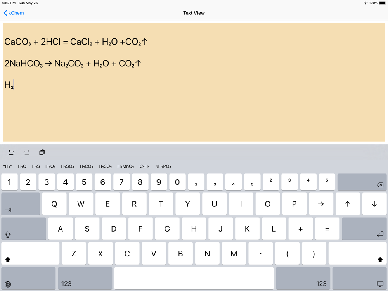Hide the keyboard with dismiss key
Image resolution: width=388 pixels, height=291 pixels.
tap(359, 278)
